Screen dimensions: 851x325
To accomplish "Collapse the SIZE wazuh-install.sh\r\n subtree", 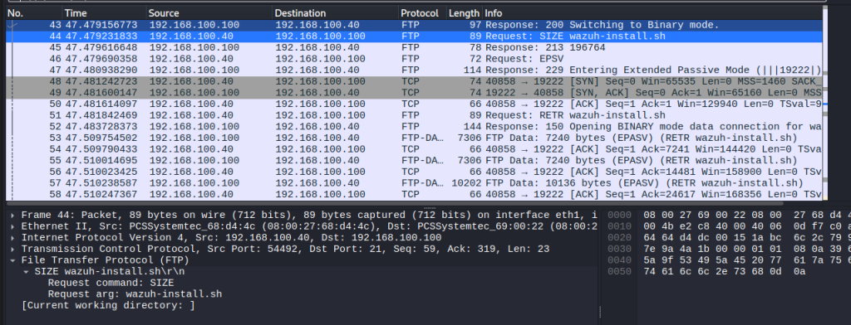I will click(x=27, y=271).
